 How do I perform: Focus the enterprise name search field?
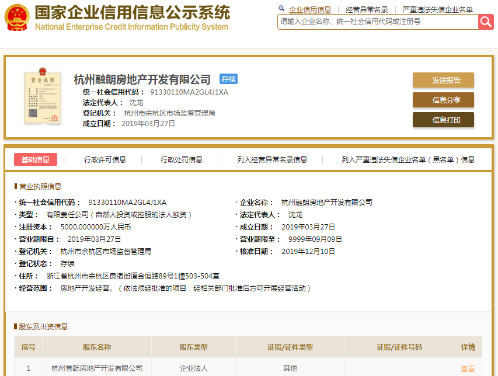point(378,22)
